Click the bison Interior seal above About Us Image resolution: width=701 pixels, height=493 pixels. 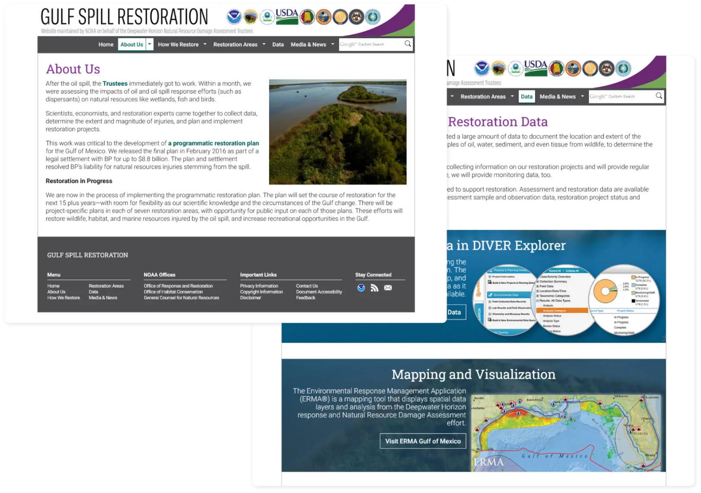pyautogui.click(x=250, y=17)
